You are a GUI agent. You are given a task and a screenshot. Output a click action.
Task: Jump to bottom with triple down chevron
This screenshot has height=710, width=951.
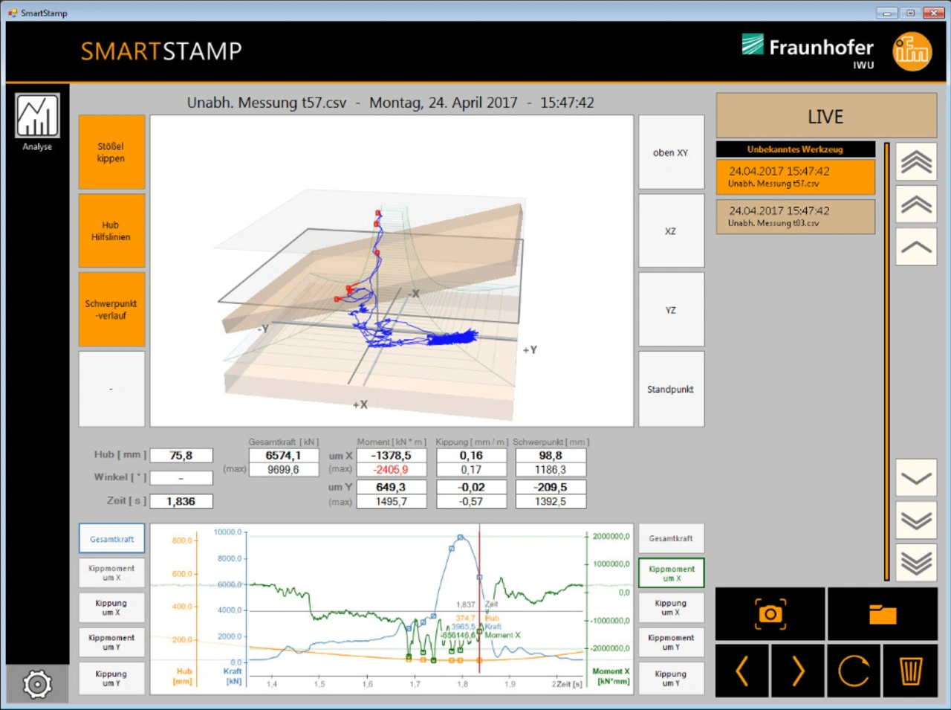916,563
